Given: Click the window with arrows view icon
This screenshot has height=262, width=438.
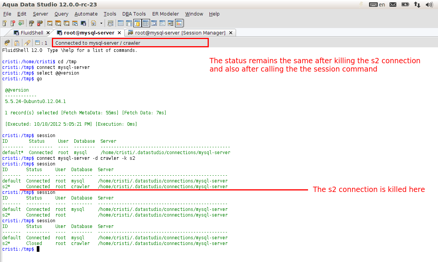Looking at the screenshot, I should click(x=154, y=23).
